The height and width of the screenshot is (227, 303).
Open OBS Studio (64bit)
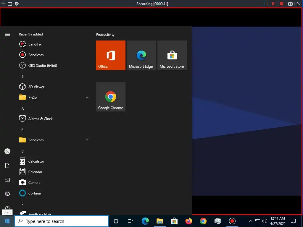pos(54,65)
